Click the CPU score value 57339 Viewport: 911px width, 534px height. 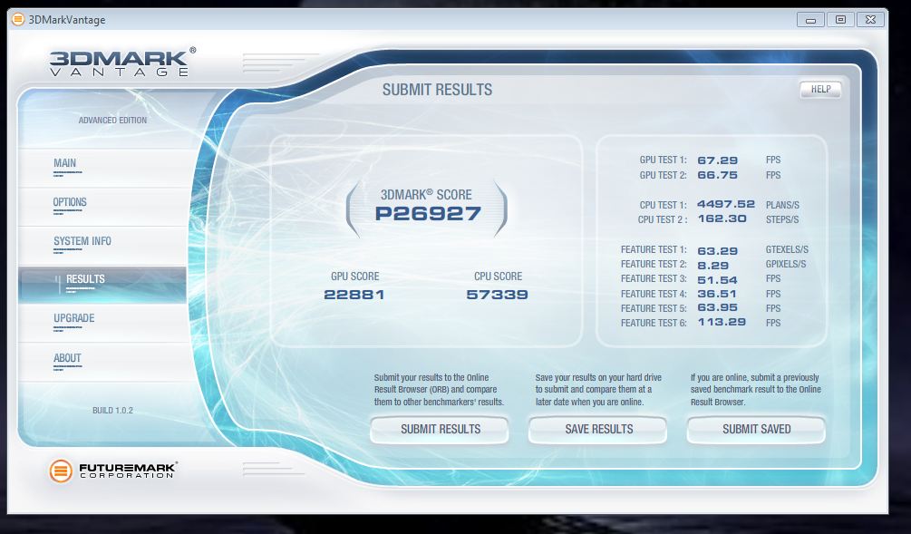(497, 295)
